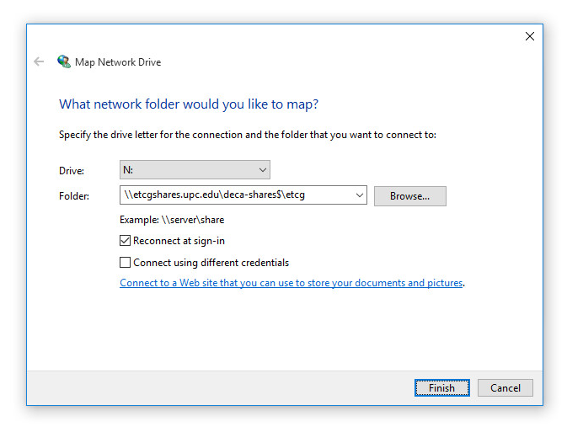583x432 pixels.
Task: Click the Folder: field label
Action: tap(73, 196)
